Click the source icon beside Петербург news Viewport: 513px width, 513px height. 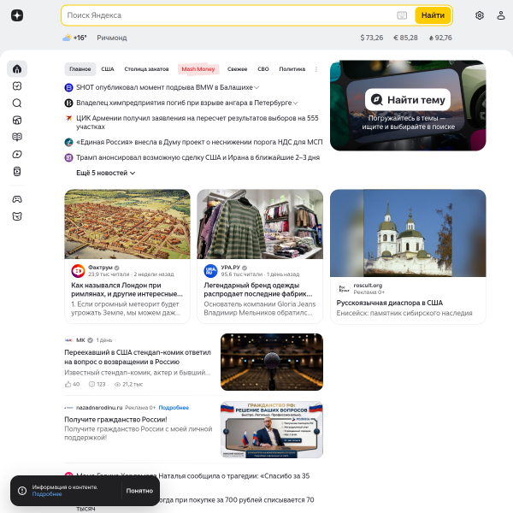pyautogui.click(x=68, y=103)
